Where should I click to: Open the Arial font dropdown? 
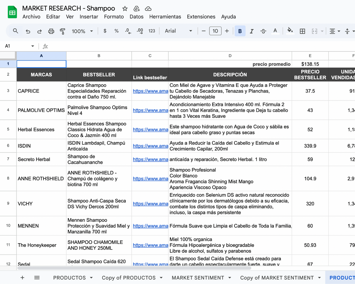178,31
